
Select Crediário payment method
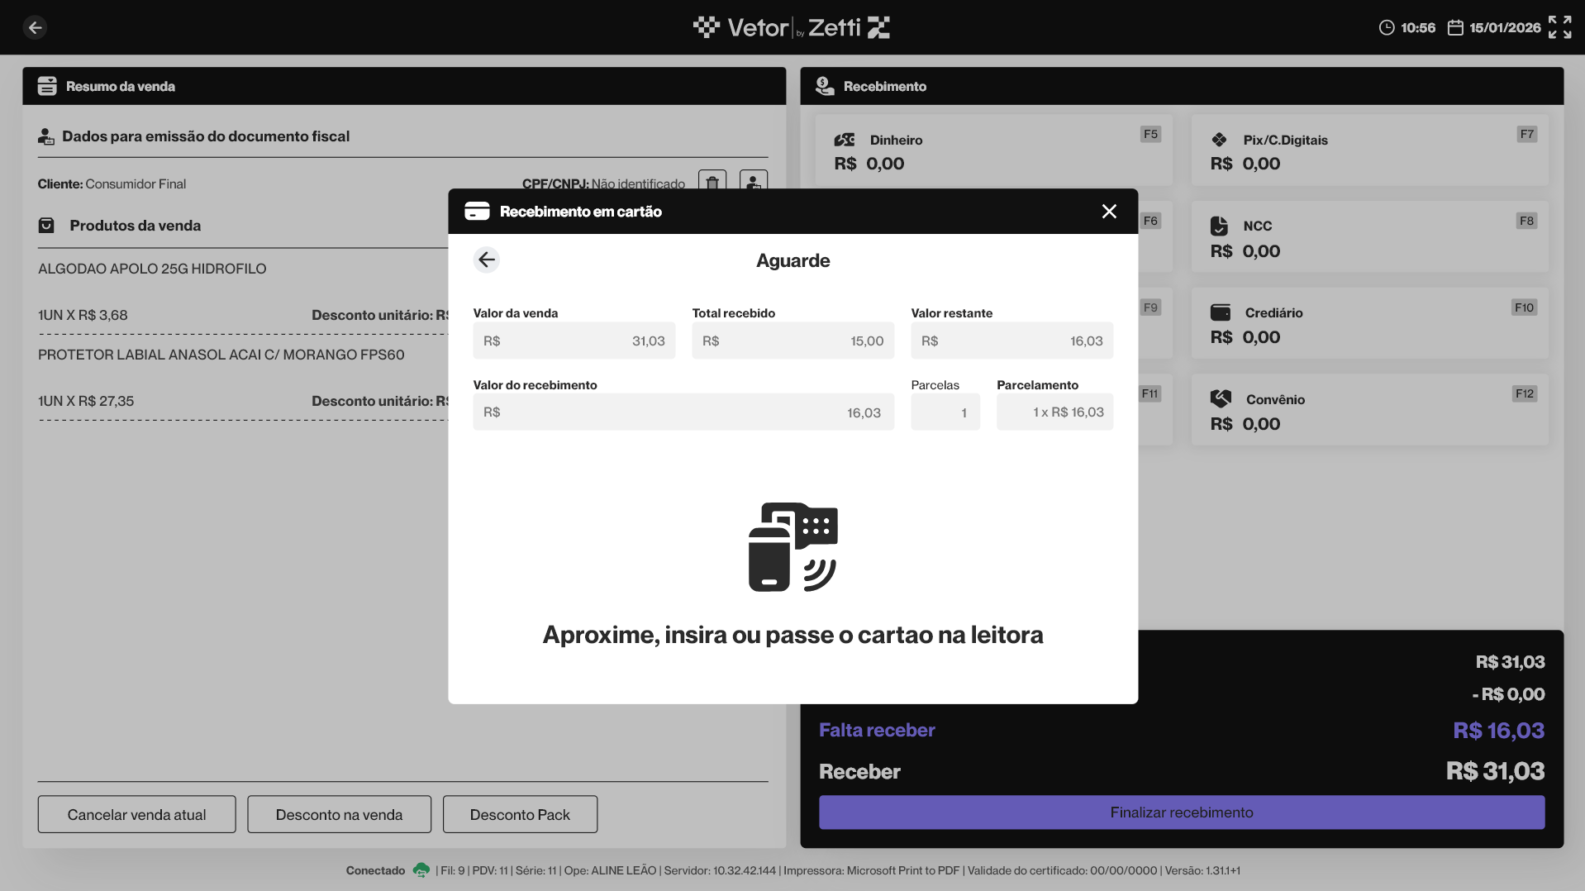[1368, 324]
